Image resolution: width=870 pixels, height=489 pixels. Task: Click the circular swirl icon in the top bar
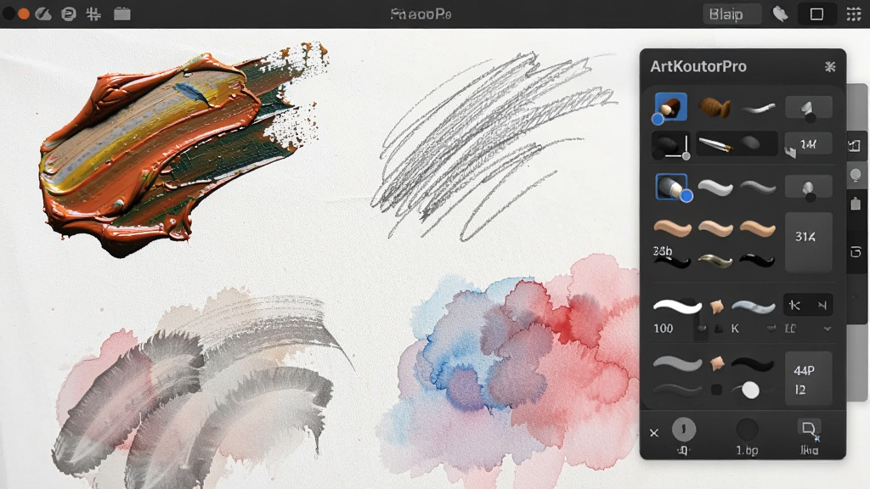(x=69, y=14)
